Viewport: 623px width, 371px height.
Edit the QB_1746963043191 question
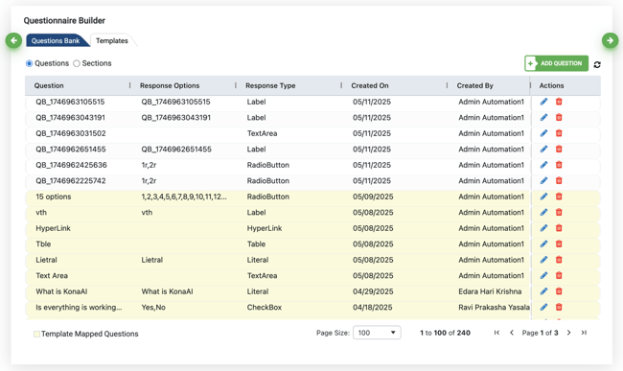[544, 117]
